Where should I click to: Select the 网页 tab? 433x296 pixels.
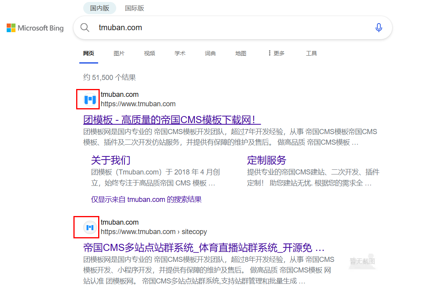[89, 53]
